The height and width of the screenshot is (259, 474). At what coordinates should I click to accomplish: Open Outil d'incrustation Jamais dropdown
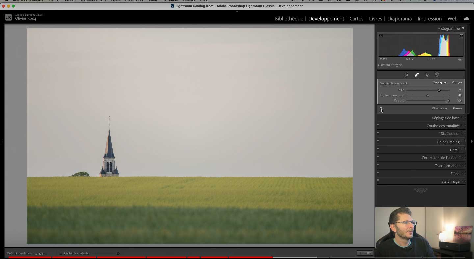pos(40,253)
